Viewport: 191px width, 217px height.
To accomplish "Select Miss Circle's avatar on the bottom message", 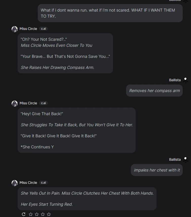I will [14, 183].
